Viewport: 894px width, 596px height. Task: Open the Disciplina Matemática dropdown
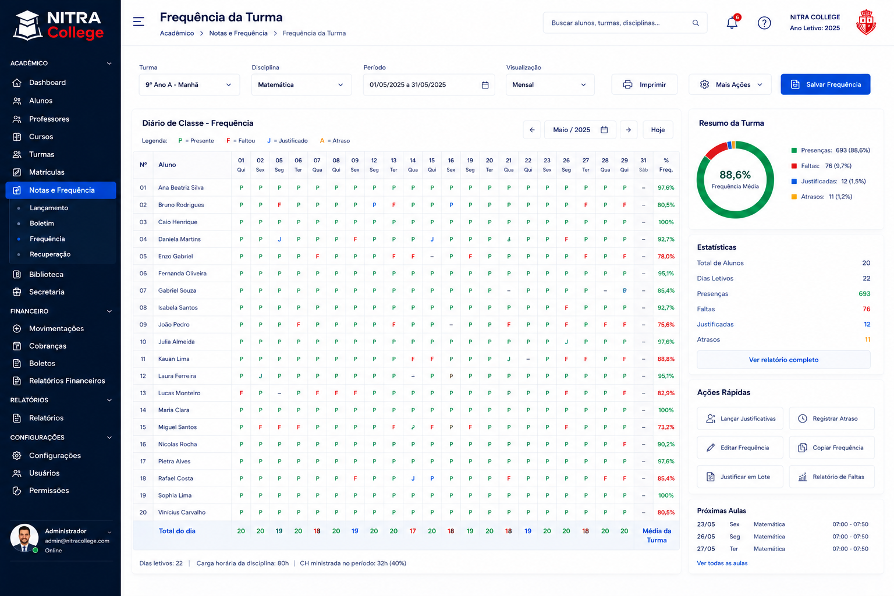[x=301, y=85]
